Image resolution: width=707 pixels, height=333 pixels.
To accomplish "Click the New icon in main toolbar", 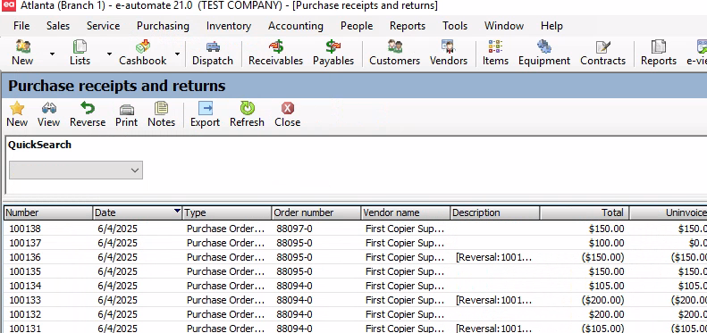I will (22, 53).
